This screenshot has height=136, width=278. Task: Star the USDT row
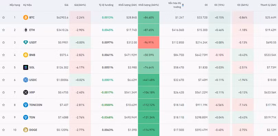click(x=3, y=42)
